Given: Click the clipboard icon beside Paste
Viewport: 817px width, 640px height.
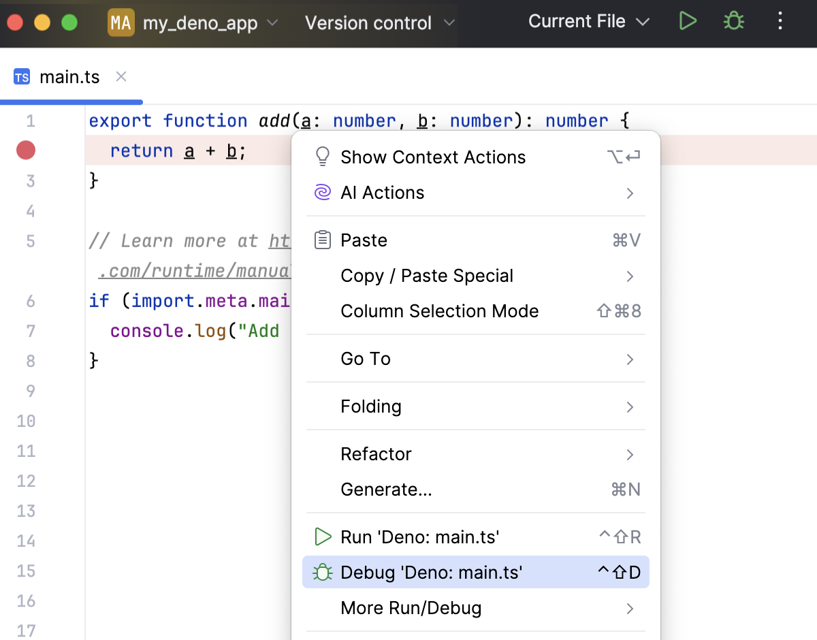Looking at the screenshot, I should tap(323, 240).
